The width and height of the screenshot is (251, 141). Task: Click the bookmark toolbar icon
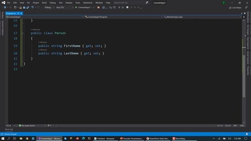(127, 7)
